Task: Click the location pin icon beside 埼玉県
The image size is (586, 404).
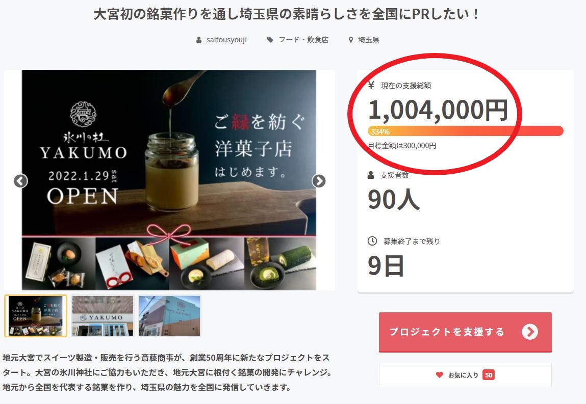Action: [x=350, y=40]
